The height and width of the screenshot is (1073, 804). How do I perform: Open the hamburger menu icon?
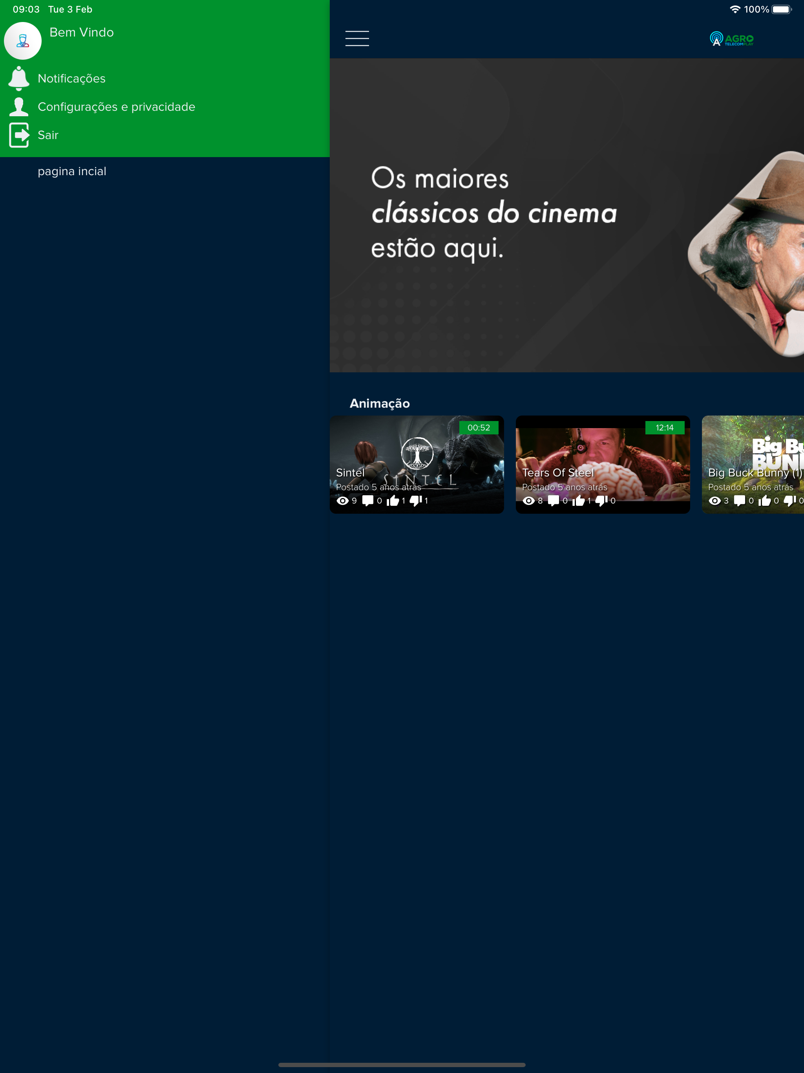tap(357, 38)
